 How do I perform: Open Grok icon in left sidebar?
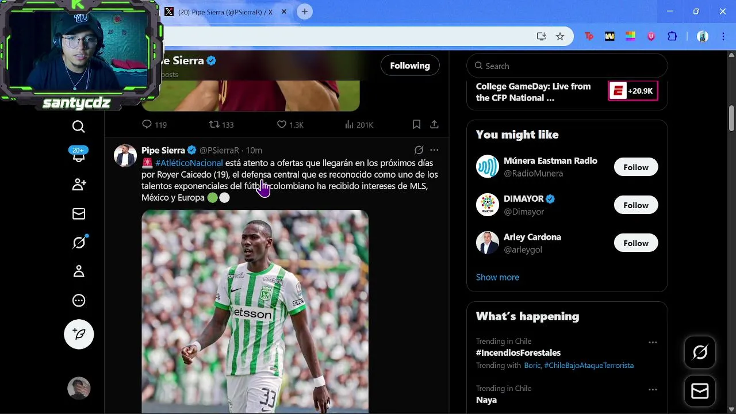tap(79, 243)
